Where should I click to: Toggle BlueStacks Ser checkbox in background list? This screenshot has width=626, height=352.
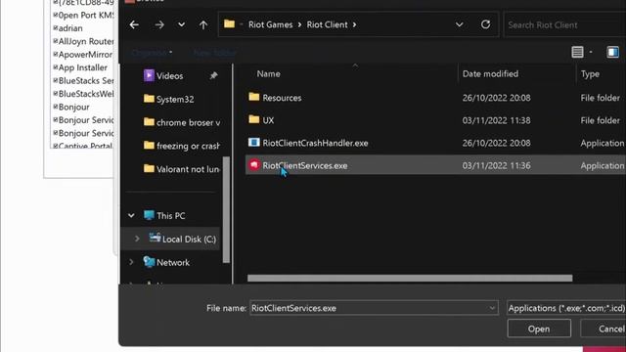pyautogui.click(x=56, y=80)
